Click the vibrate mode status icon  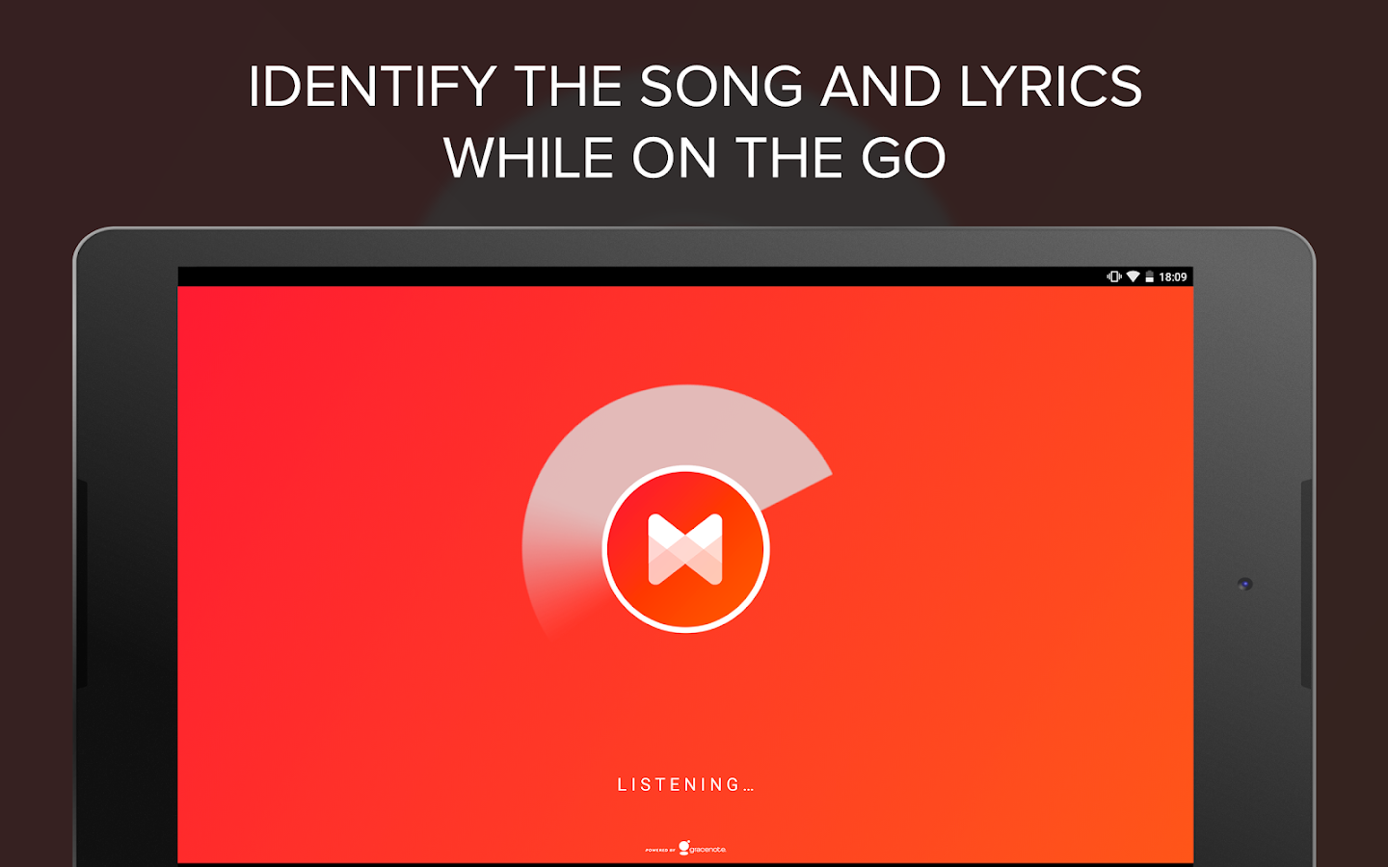click(1114, 276)
